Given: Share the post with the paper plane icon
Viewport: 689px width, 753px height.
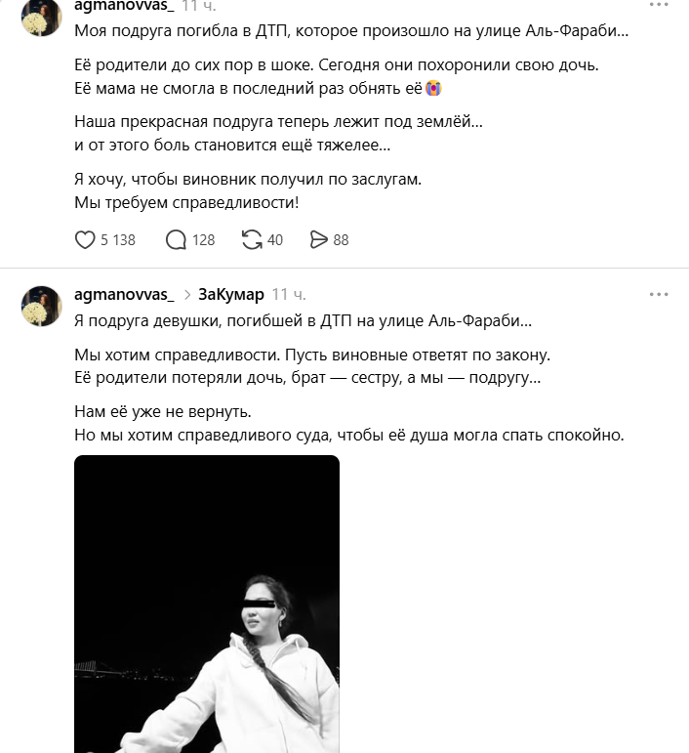Looking at the screenshot, I should (x=318, y=239).
